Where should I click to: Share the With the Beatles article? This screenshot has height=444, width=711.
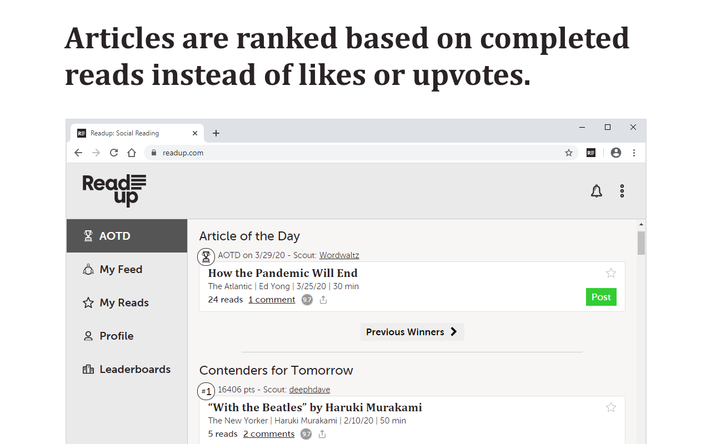click(322, 434)
